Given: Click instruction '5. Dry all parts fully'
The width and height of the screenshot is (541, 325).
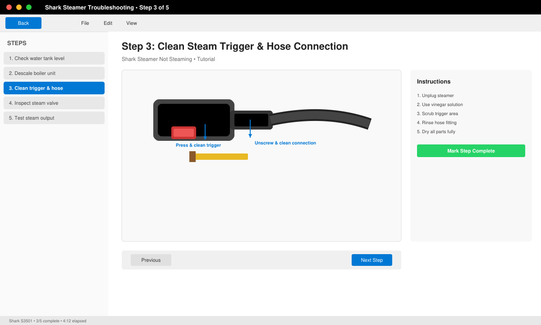Looking at the screenshot, I should click(436, 132).
